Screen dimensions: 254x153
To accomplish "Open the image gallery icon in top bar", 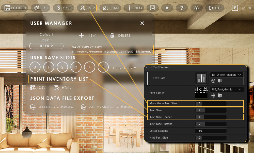I will point(152,8).
